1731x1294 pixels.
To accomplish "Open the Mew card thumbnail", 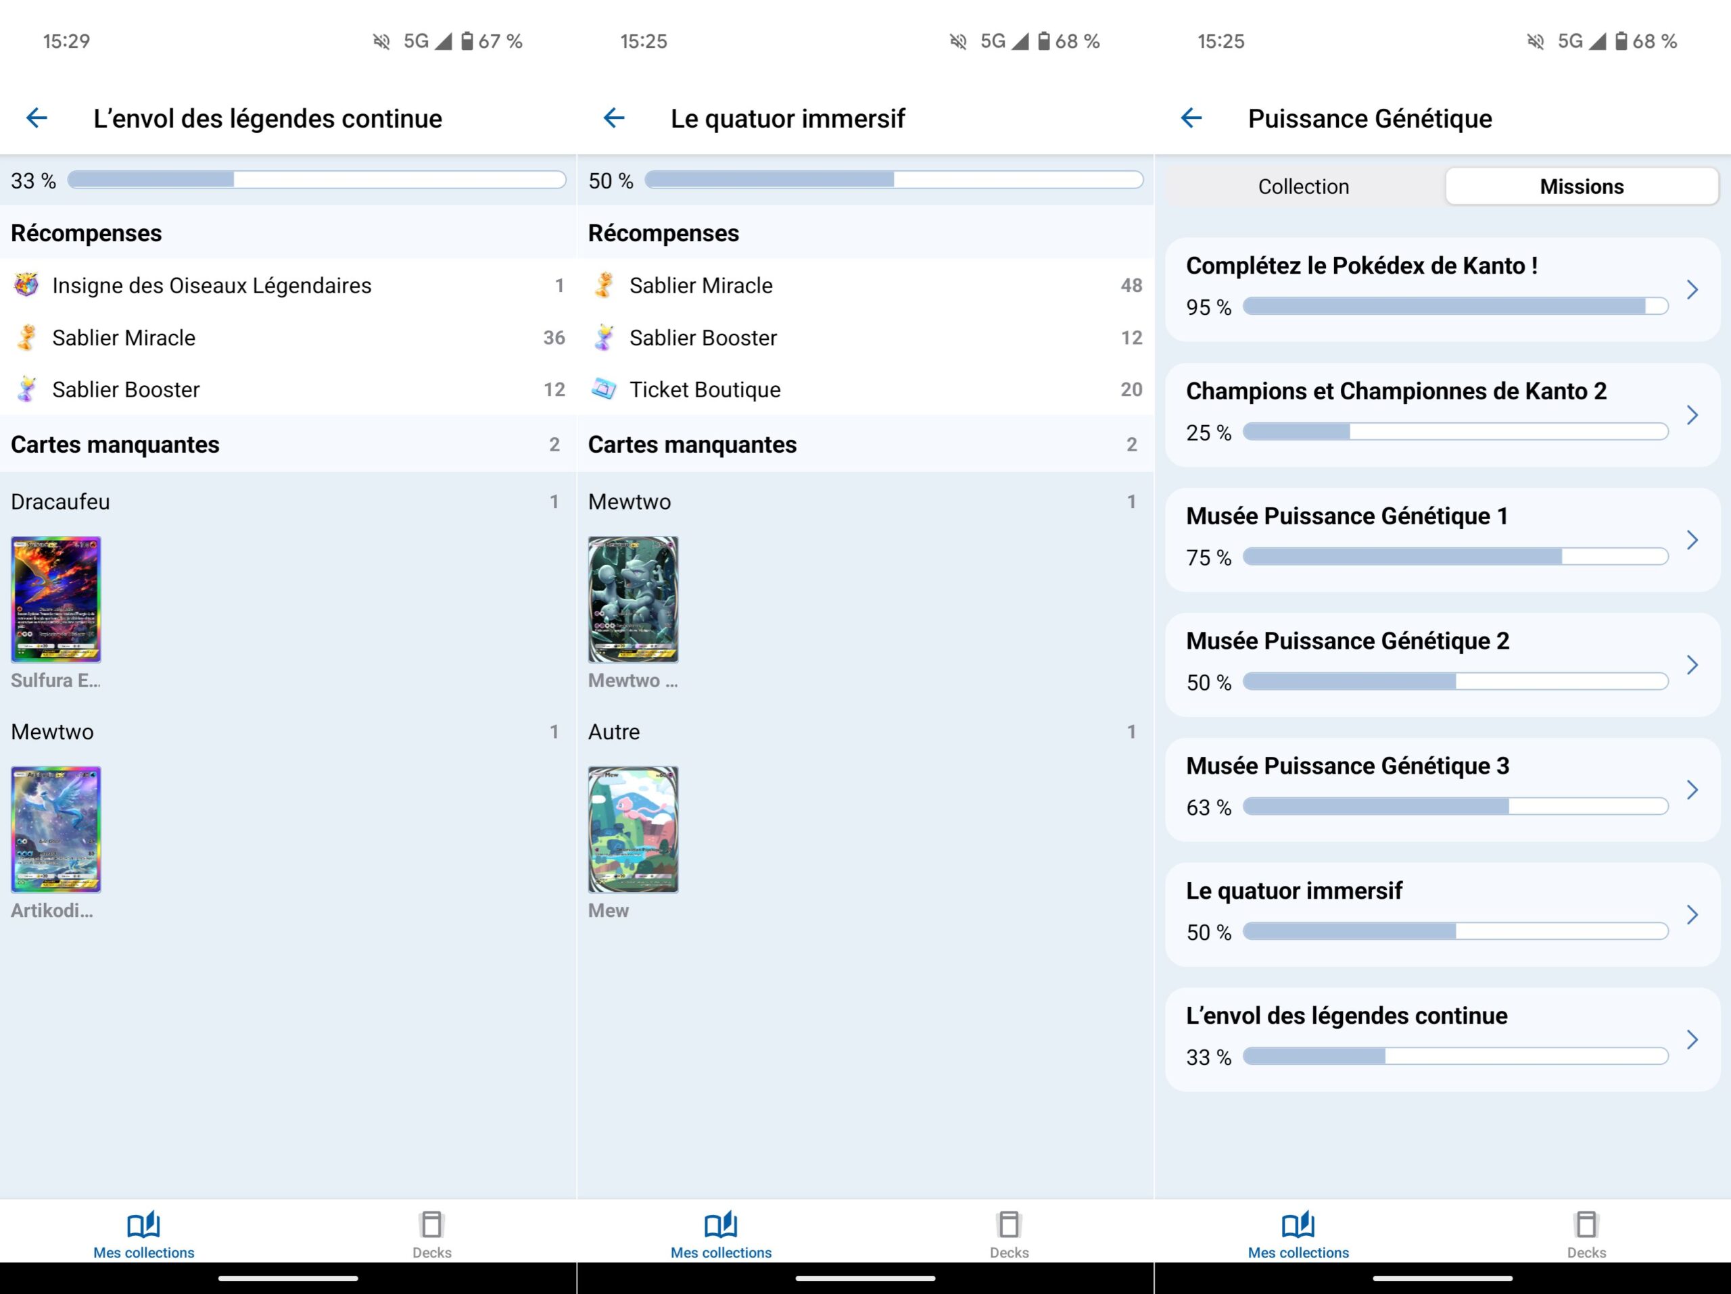I will click(633, 829).
